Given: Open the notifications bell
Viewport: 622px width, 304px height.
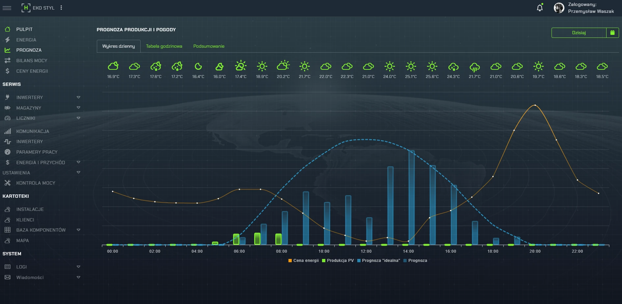Looking at the screenshot, I should [x=540, y=8].
